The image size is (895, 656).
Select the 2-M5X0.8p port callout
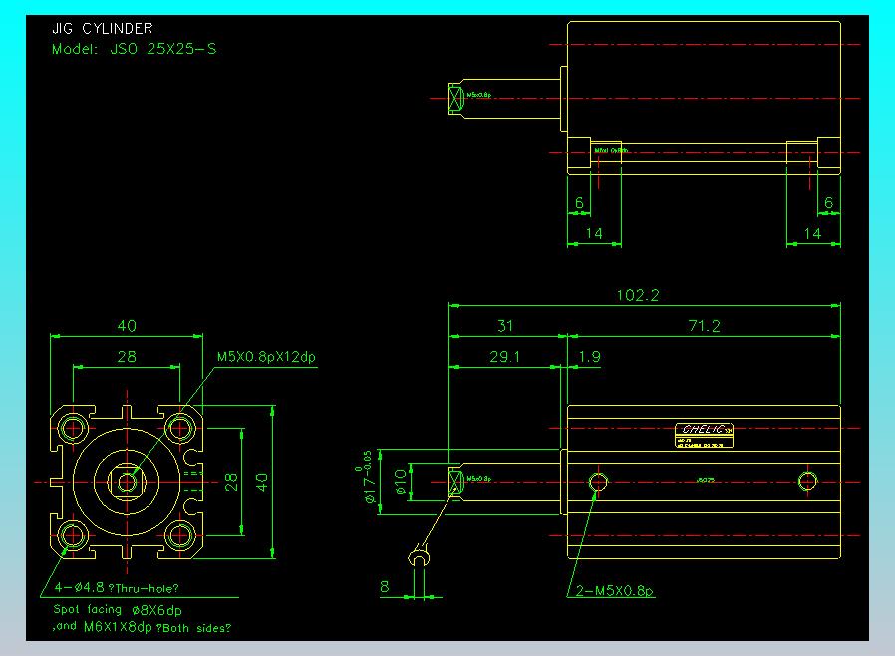(616, 590)
